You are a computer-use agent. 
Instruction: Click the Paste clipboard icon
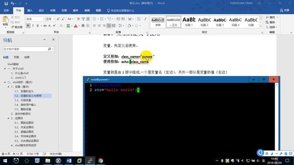click(x=6, y=19)
